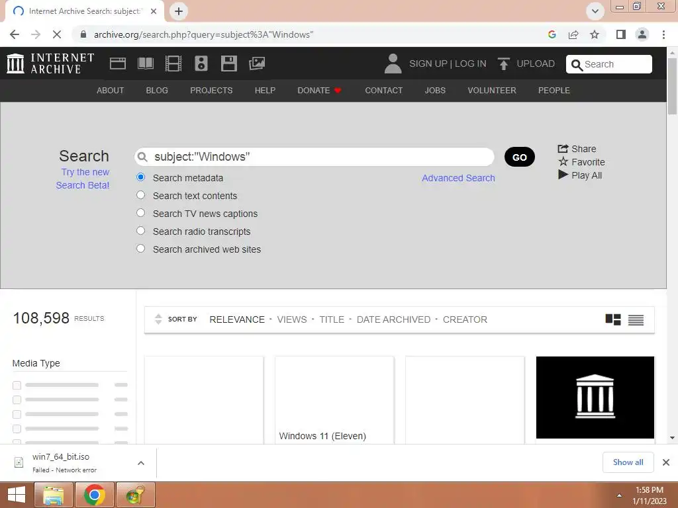Image resolution: width=678 pixels, height=508 pixels.
Task: Sort results by TITLE
Action: (x=332, y=319)
